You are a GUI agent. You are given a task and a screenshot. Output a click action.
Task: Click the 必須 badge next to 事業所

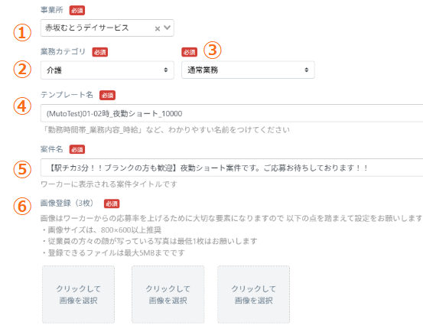tap(77, 10)
